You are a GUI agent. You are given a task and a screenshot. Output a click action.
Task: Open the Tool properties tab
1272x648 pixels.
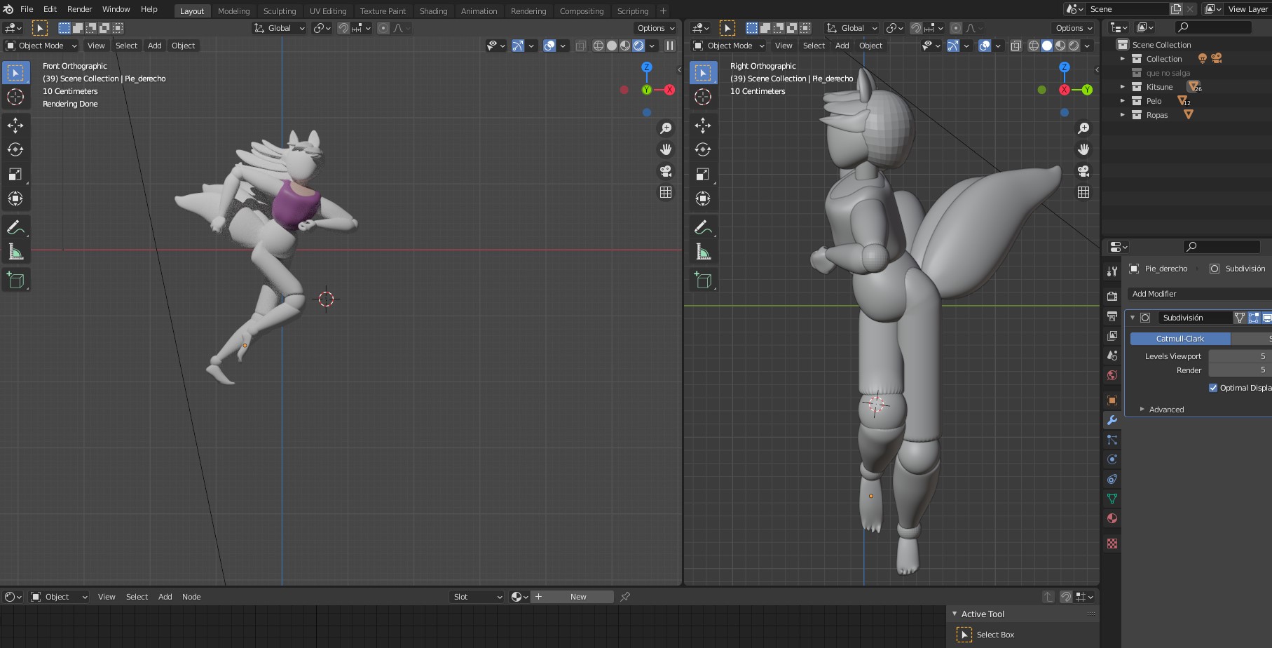pos(1112,271)
